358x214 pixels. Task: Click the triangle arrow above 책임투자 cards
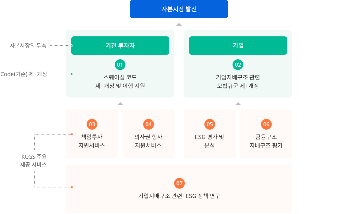(120, 104)
